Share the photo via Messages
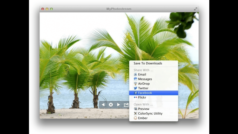 click(153, 79)
